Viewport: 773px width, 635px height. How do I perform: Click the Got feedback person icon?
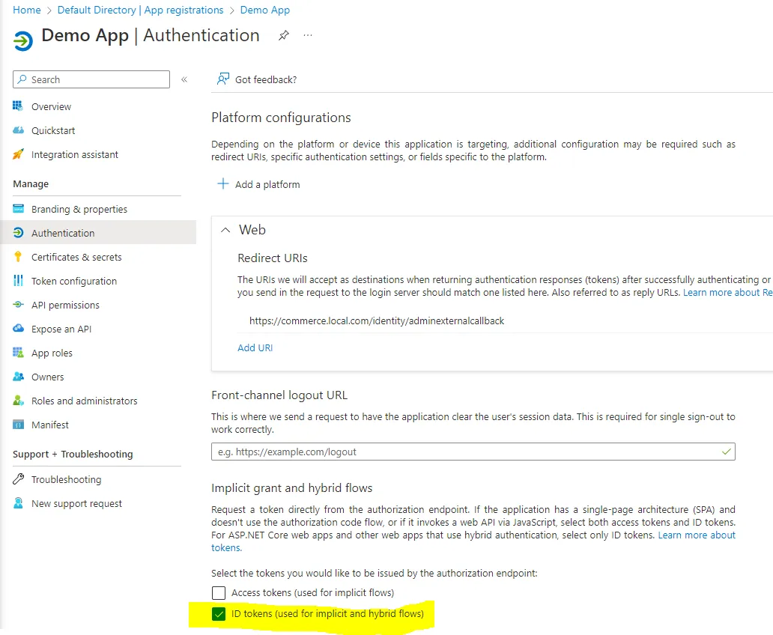(223, 79)
